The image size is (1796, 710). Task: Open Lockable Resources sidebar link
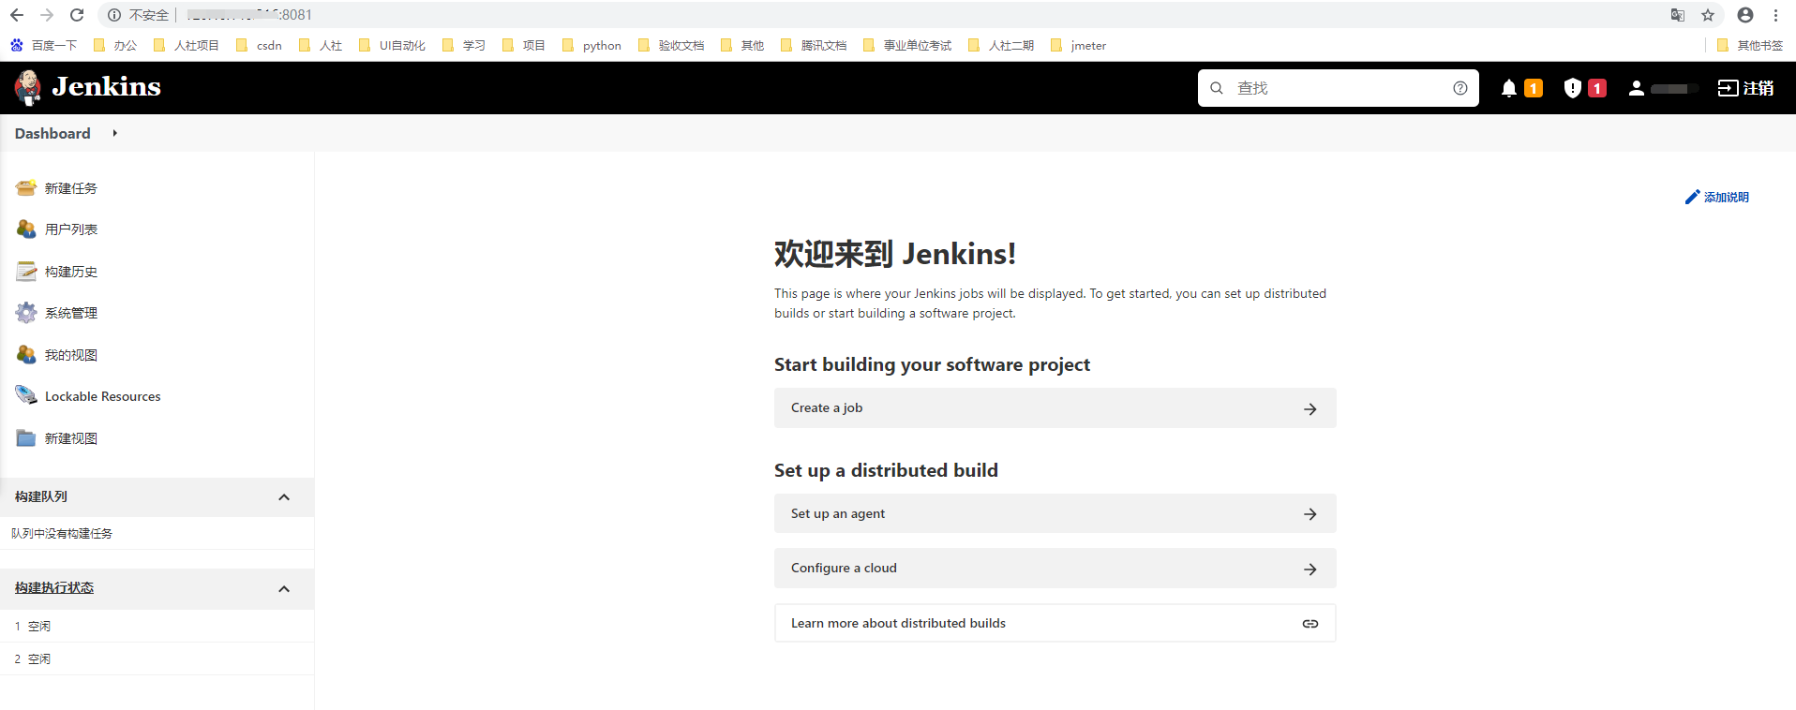103,396
